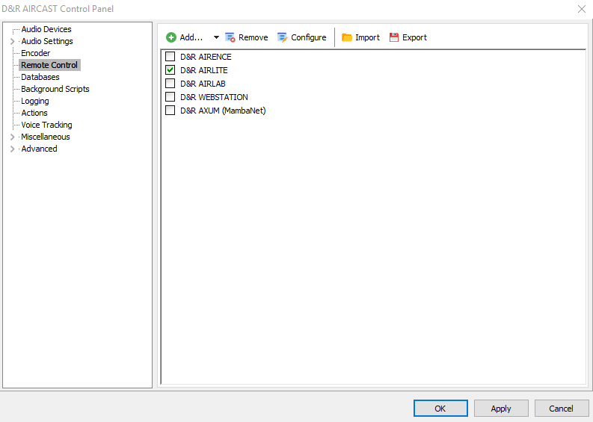This screenshot has height=422, width=593.
Task: Close the Control Panel window
Action: (582, 9)
